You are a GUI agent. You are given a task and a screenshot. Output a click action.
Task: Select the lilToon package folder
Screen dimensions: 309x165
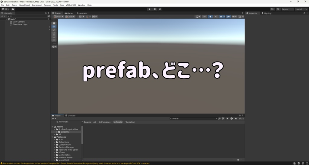(x=62, y=152)
